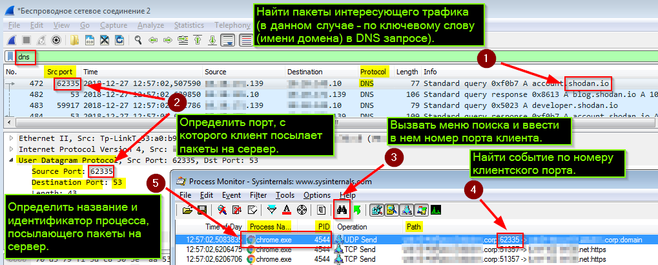Screen dimensions: 658x265
Task: Toggle packet list colorization in Wireshark
Action: [x=245, y=40]
